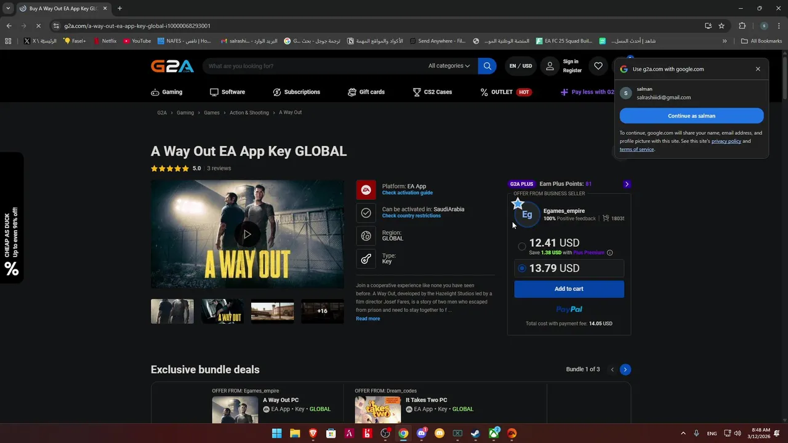This screenshot has height=443, width=788.
Task: Open privacy policy link in Google popup
Action: point(726,141)
